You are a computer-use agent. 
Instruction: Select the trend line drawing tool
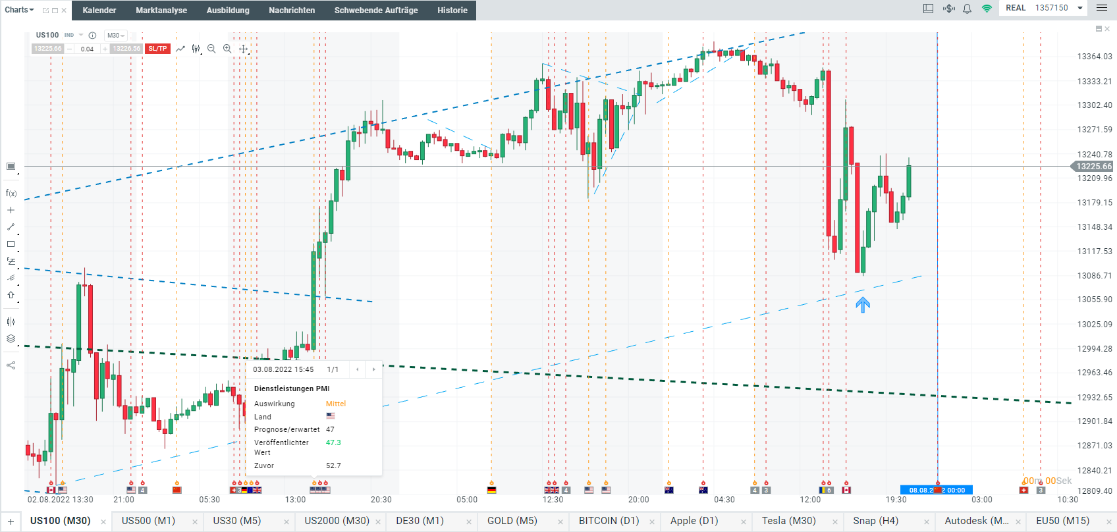pos(11,227)
